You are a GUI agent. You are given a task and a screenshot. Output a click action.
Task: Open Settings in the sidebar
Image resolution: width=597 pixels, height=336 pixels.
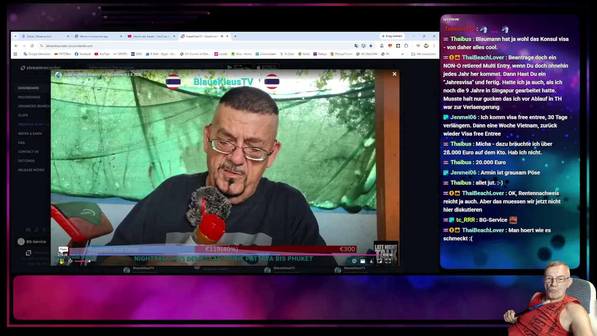[x=26, y=161]
